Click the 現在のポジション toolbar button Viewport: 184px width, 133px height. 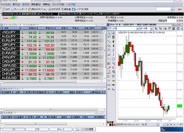pyautogui.click(x=38, y=9)
